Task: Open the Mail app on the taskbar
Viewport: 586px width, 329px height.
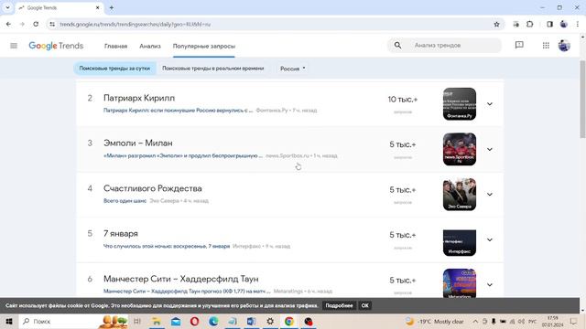Action: (176, 321)
